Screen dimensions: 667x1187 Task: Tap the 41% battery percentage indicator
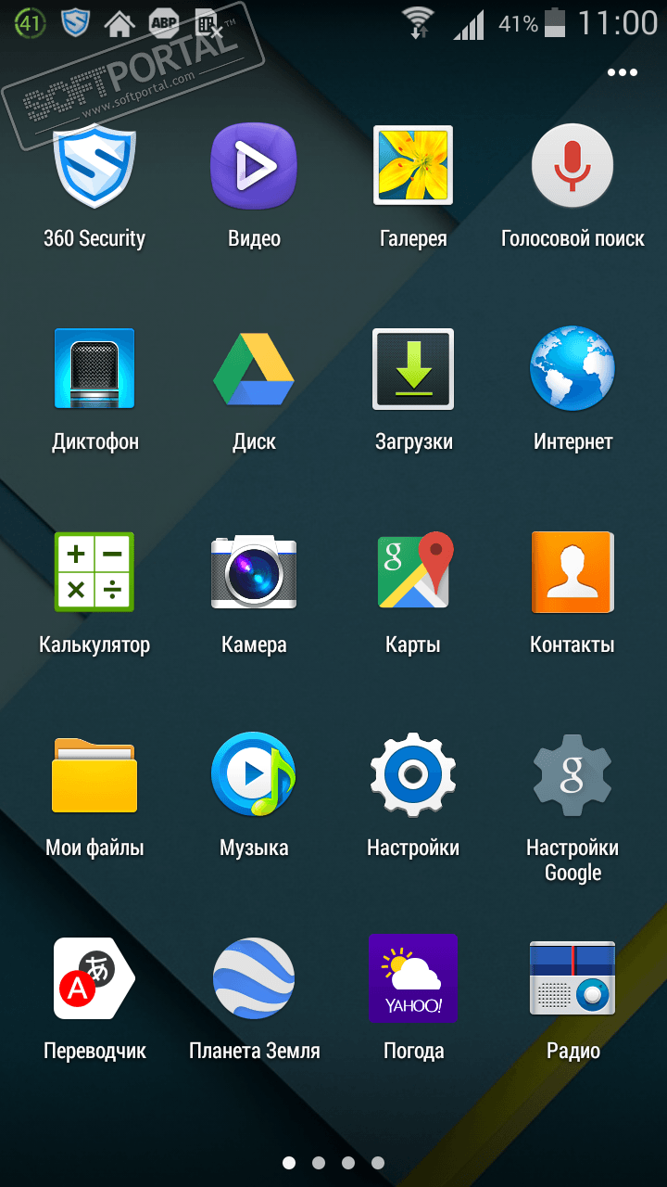519,24
